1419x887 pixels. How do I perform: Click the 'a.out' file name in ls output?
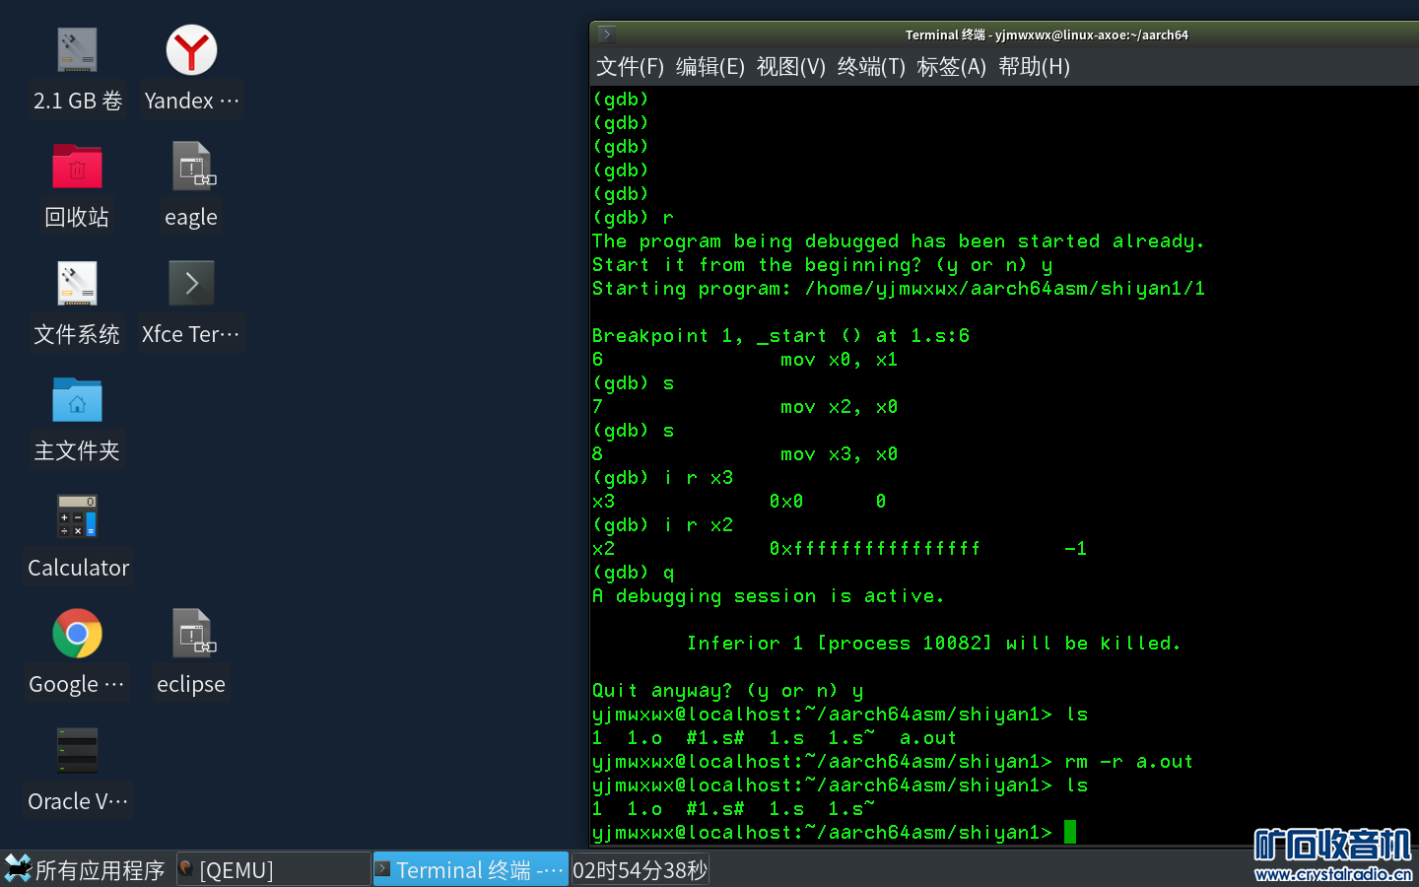tap(928, 738)
